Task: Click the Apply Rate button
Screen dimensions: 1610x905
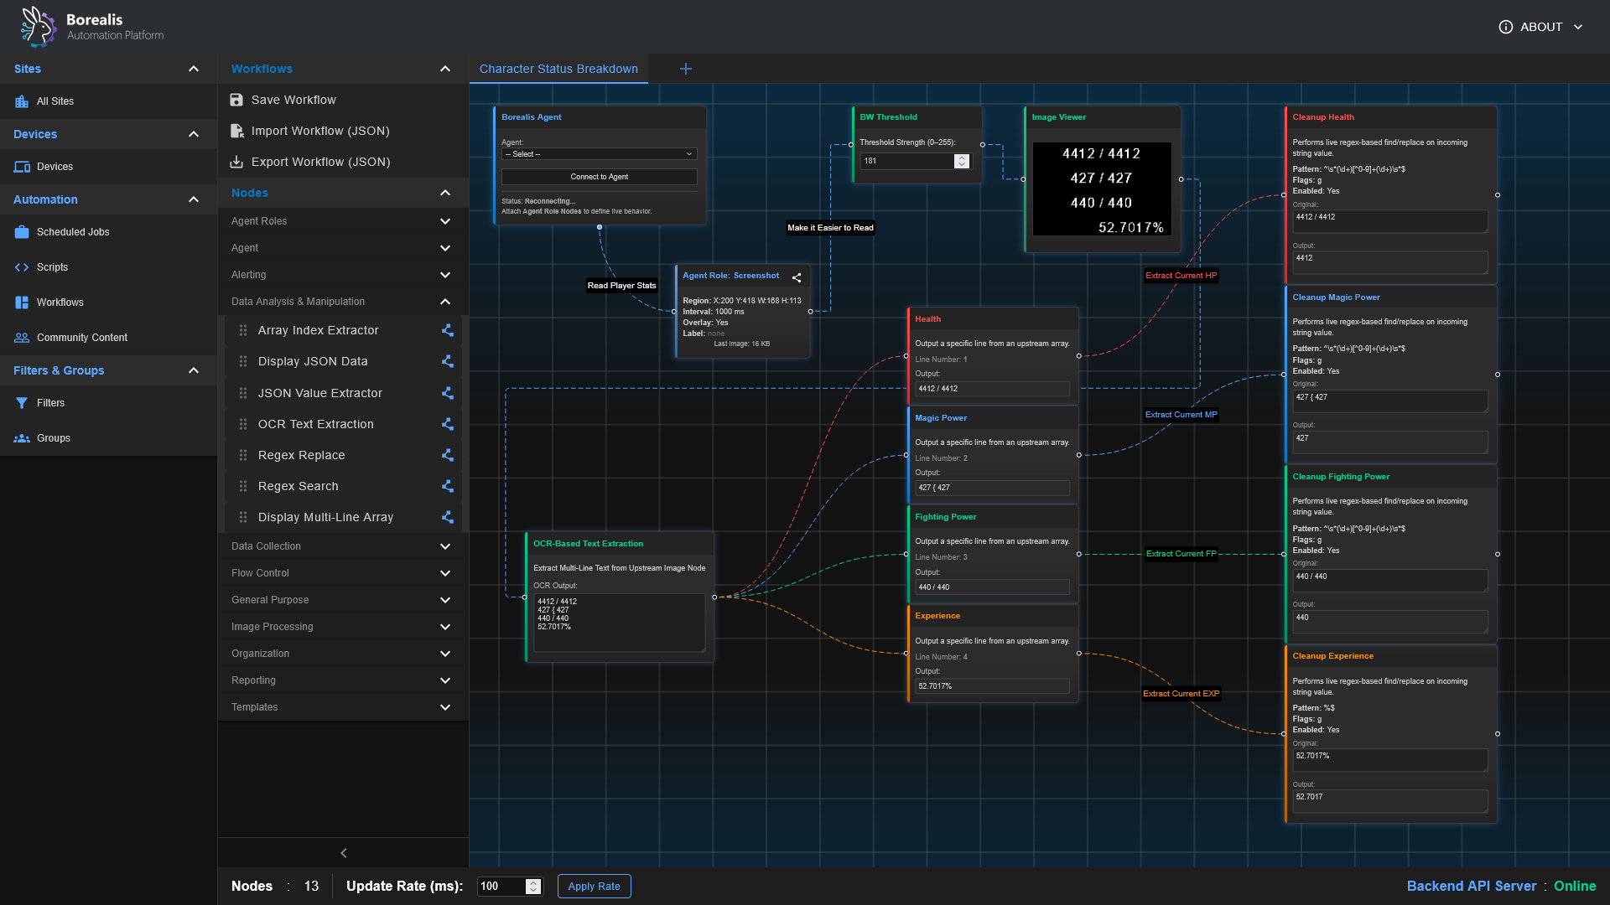Action: [594, 886]
